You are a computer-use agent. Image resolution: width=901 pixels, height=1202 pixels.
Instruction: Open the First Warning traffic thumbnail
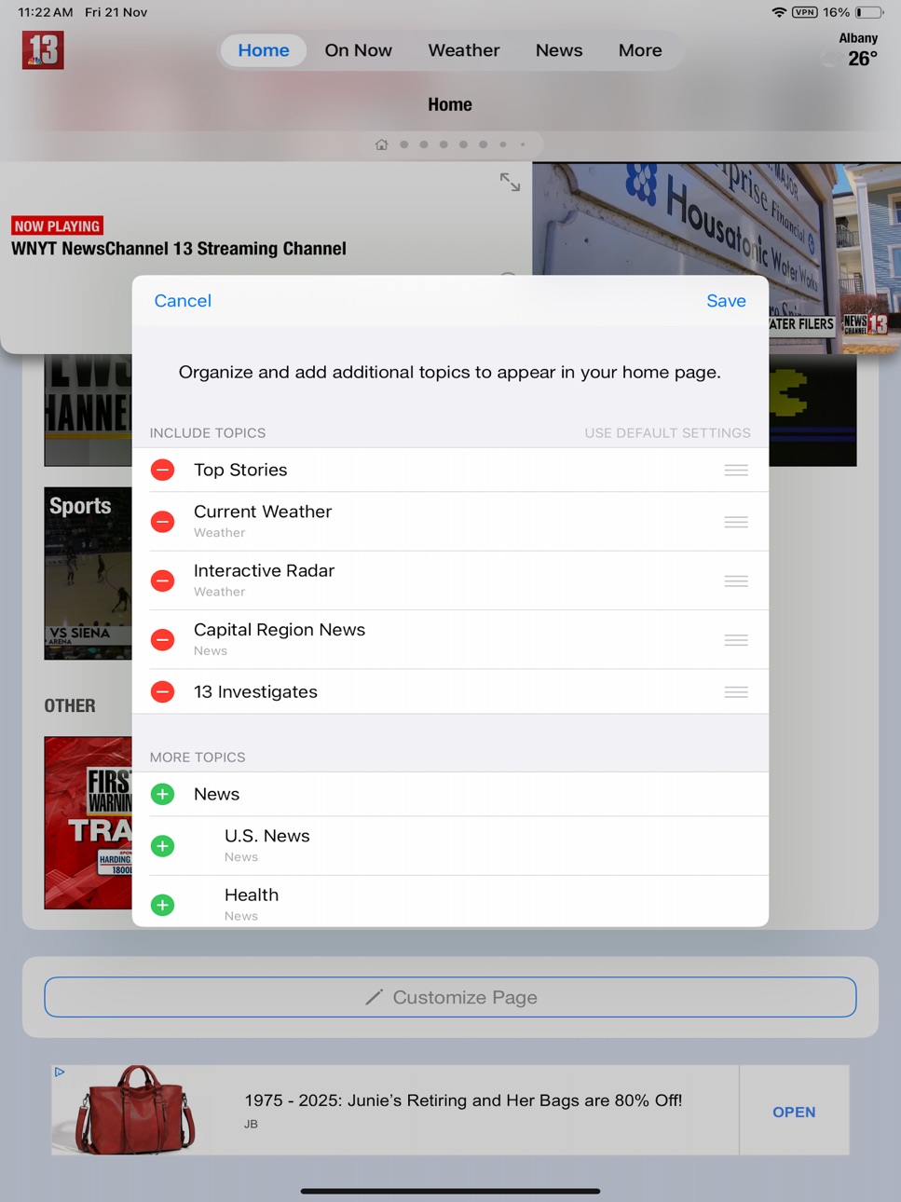pyautogui.click(x=88, y=823)
